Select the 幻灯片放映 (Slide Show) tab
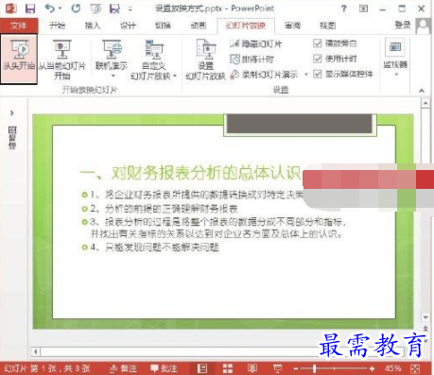This screenshot has width=434, height=375. (246, 26)
